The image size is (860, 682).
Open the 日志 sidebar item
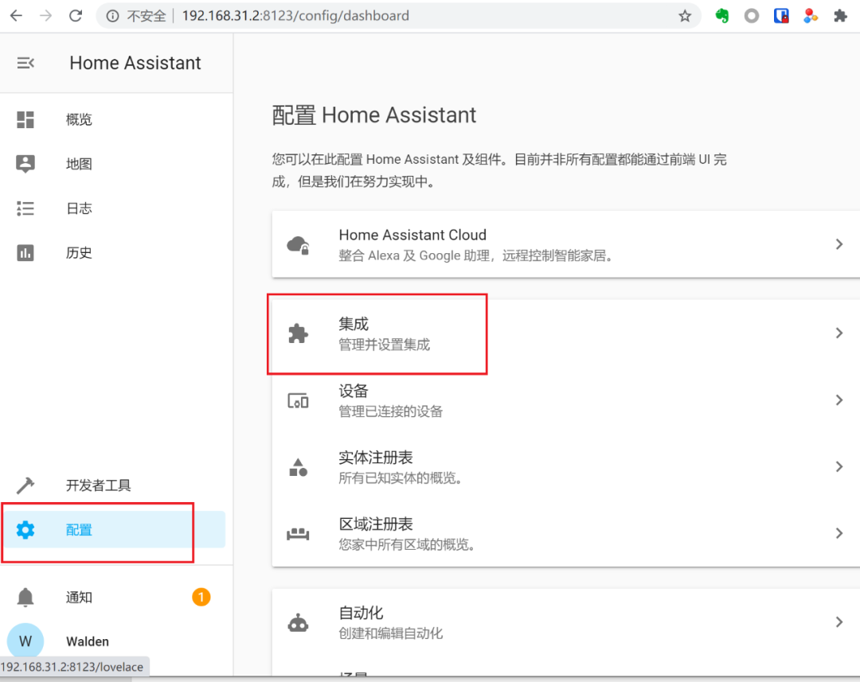coord(116,208)
